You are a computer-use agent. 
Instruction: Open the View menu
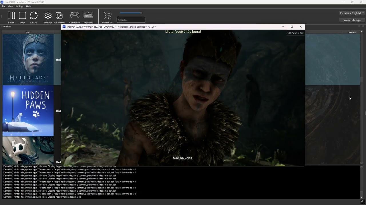pos(10,6)
